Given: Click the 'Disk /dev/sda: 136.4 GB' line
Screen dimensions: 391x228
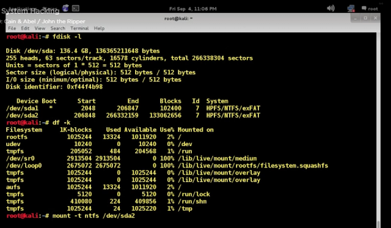Looking at the screenshot, I should [x=83, y=51].
